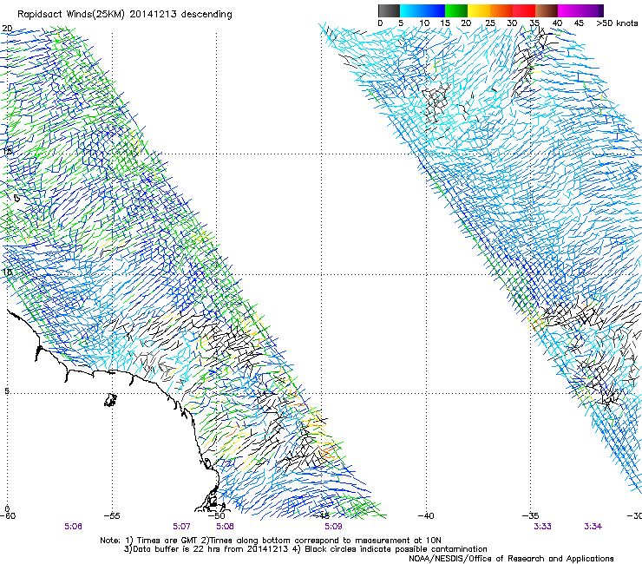Click the '5:08' swath time label

(x=225, y=527)
